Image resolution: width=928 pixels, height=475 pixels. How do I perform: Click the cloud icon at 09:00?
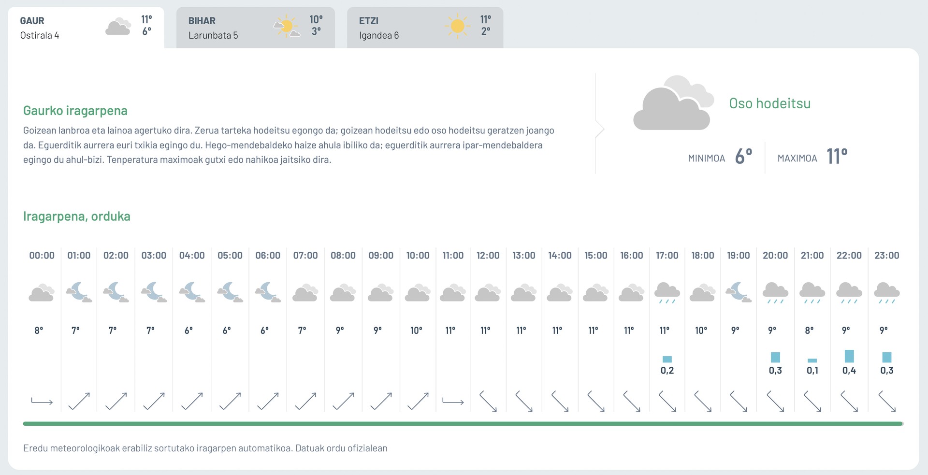[381, 292]
